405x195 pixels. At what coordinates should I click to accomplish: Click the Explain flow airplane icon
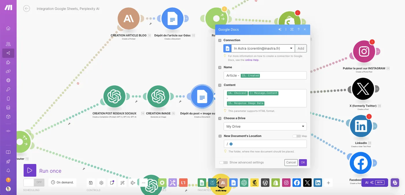pyautogui.click(x=133, y=183)
